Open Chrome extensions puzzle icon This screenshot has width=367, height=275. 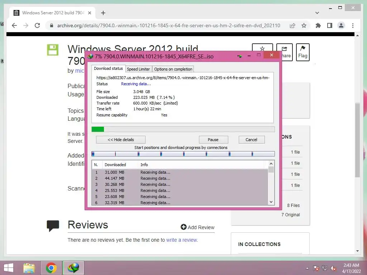(x=318, y=25)
